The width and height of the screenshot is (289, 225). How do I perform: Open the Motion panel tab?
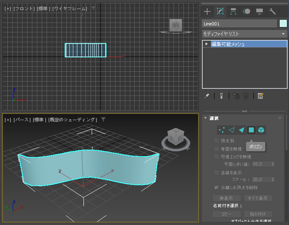246,11
